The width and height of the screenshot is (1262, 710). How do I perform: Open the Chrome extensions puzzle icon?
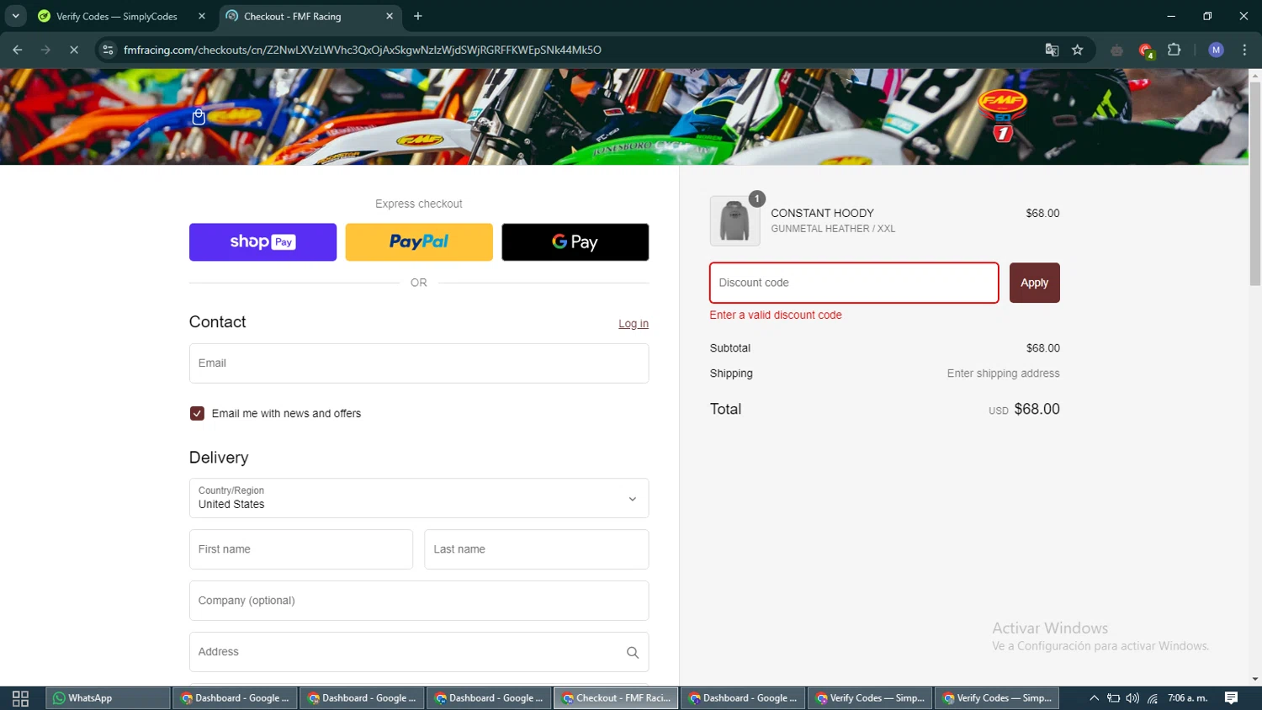pos(1175,50)
